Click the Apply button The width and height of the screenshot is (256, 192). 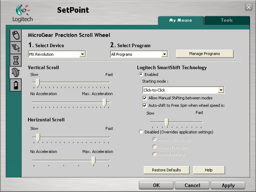[x=228, y=185]
